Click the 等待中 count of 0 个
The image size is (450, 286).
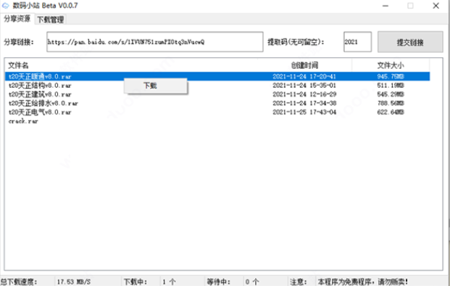point(252,282)
